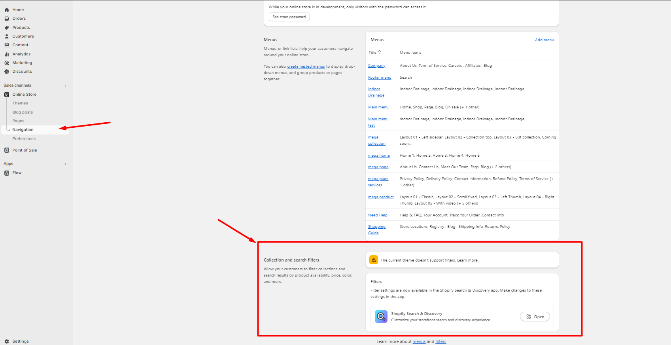Open Customers in the sidebar
The height and width of the screenshot is (345, 671).
point(23,36)
